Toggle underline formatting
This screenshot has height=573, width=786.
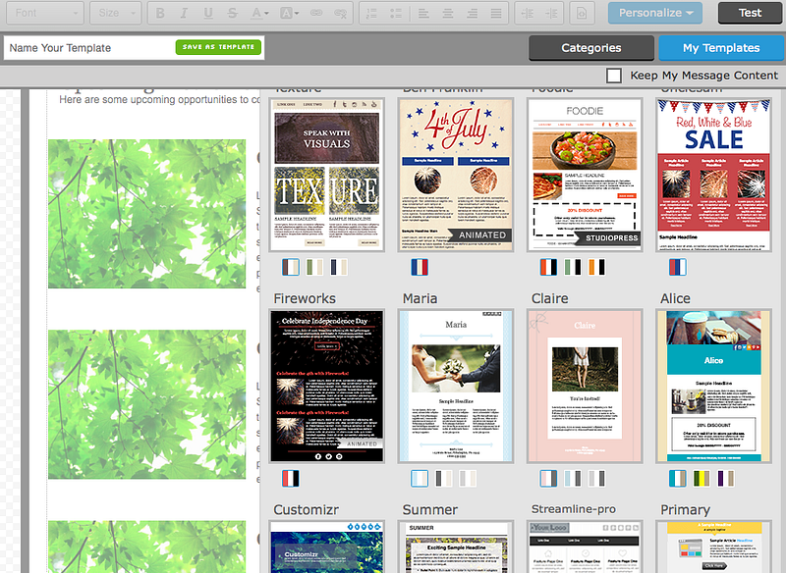(208, 13)
